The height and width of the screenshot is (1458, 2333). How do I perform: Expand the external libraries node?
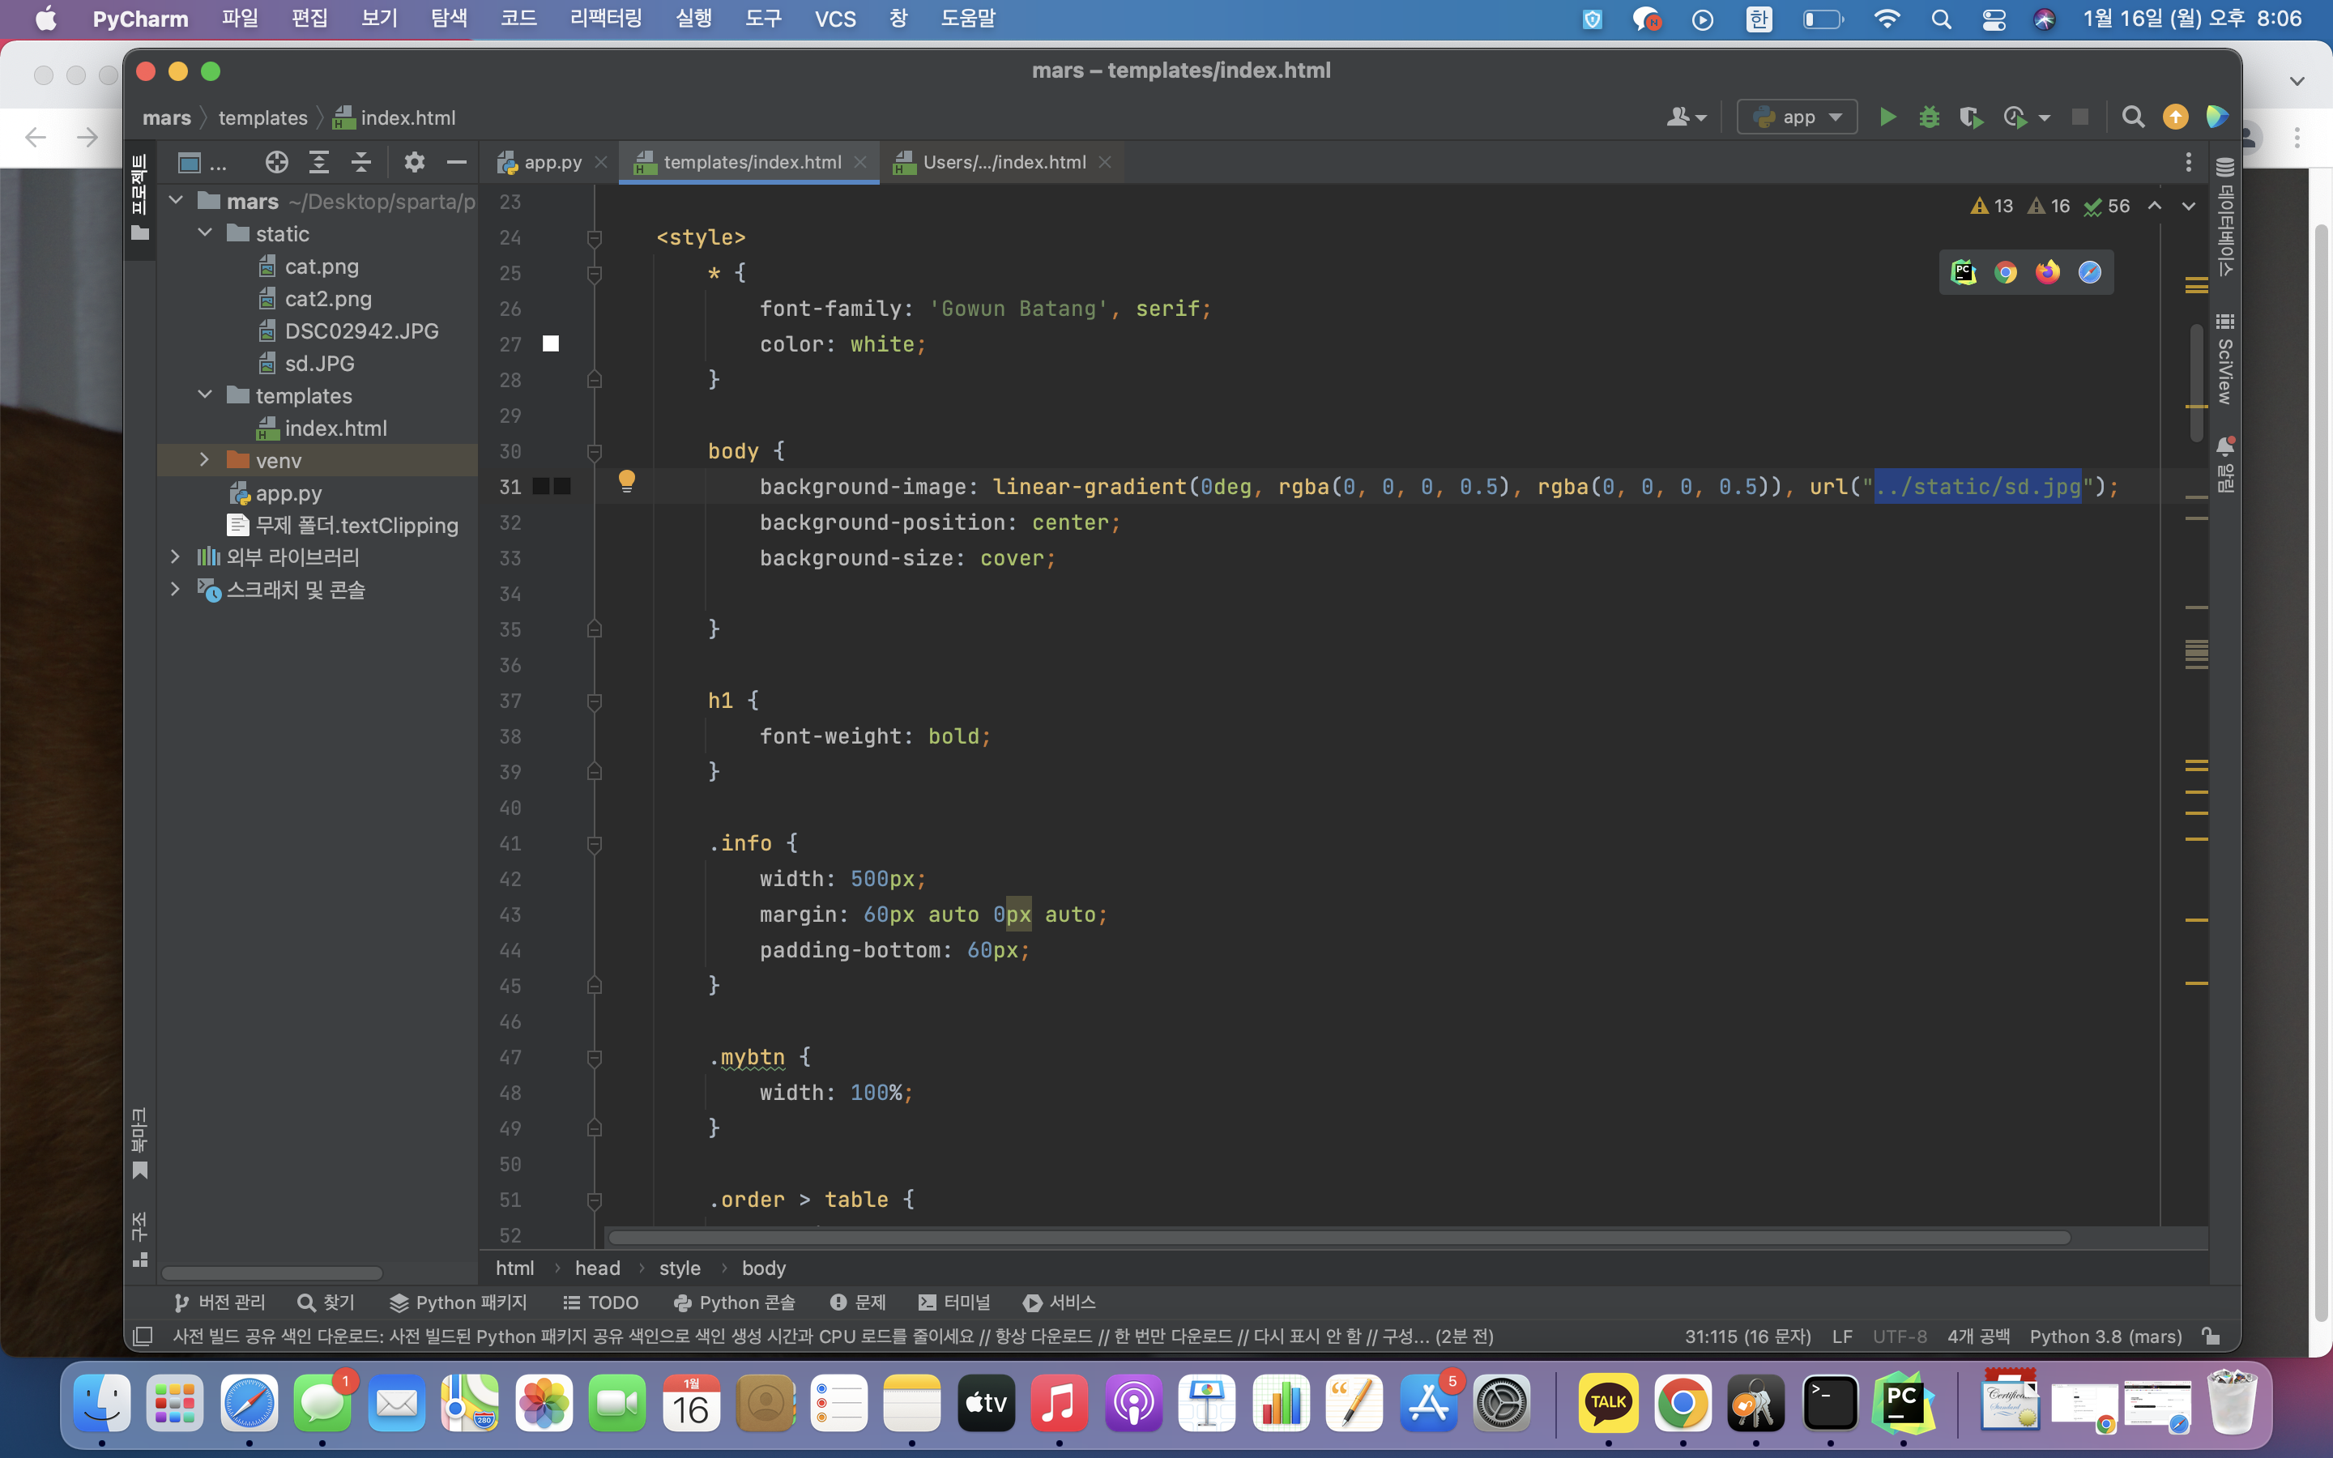[176, 556]
